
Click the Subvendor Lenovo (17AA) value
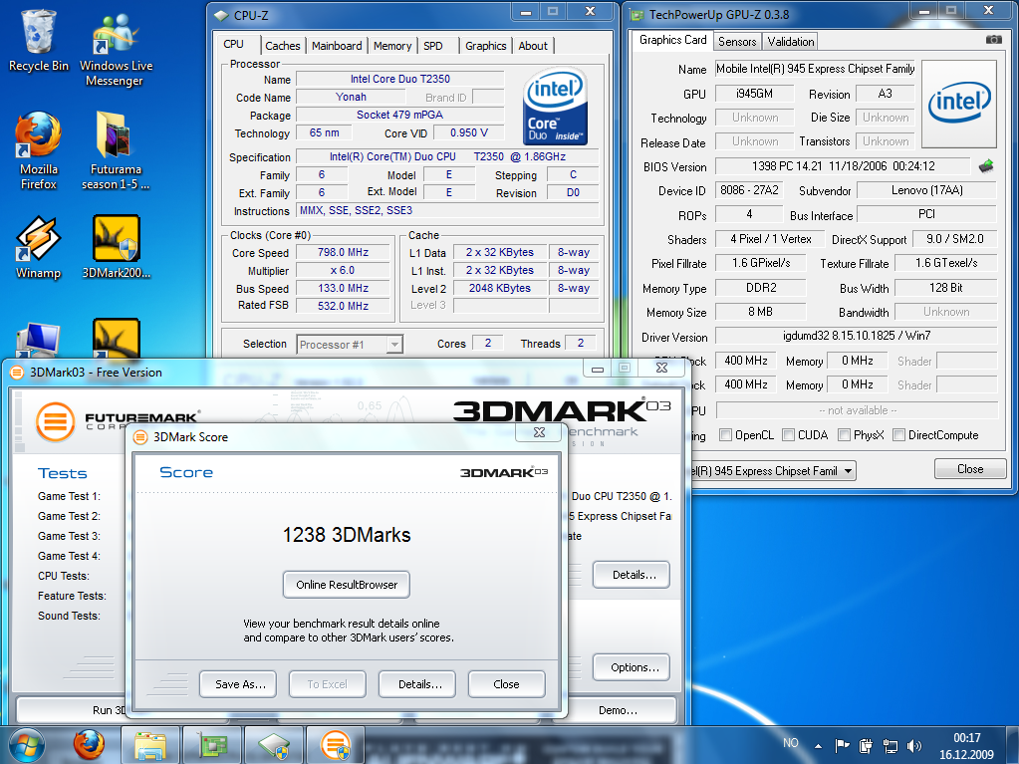pos(926,190)
